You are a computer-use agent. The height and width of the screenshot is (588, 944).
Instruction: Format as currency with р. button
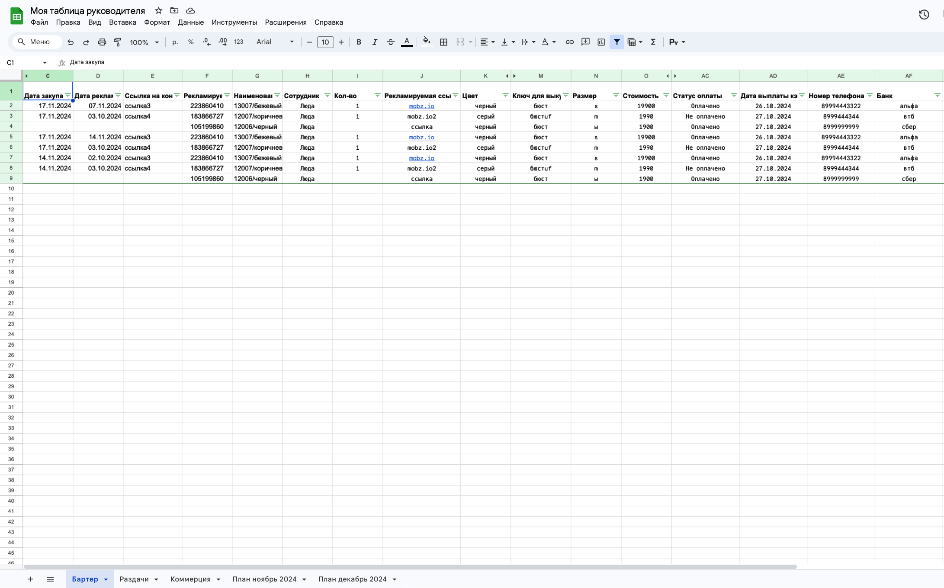coord(175,42)
